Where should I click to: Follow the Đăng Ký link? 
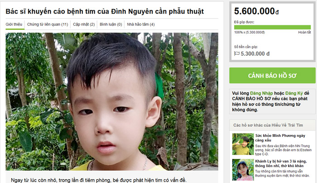point(294,93)
